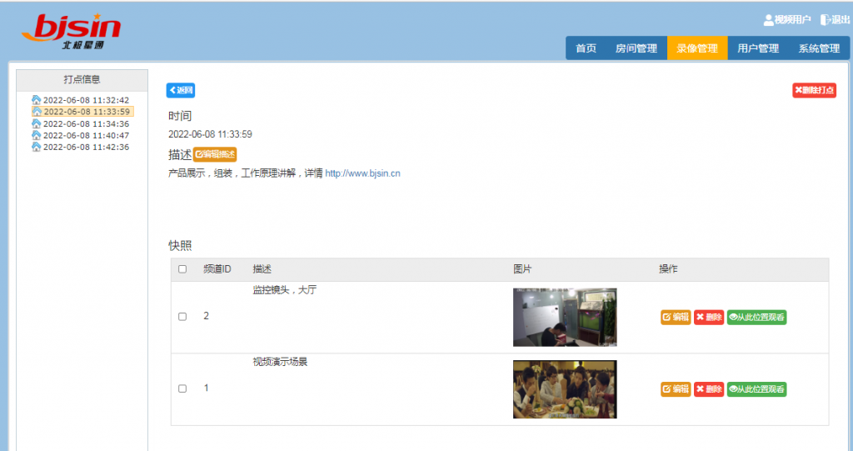Click 从此位置观看 for the 监控镜头，大厅 snapshot

(756, 317)
